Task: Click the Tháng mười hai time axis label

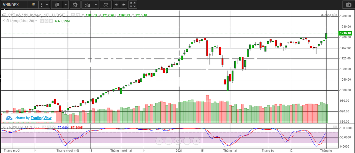Action: (120, 150)
